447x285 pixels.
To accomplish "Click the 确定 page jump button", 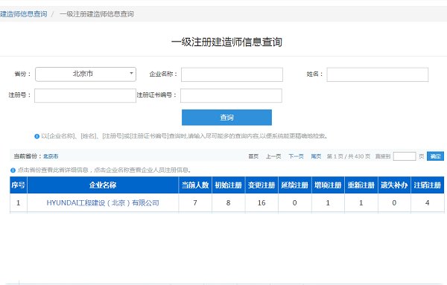I will 435,156.
